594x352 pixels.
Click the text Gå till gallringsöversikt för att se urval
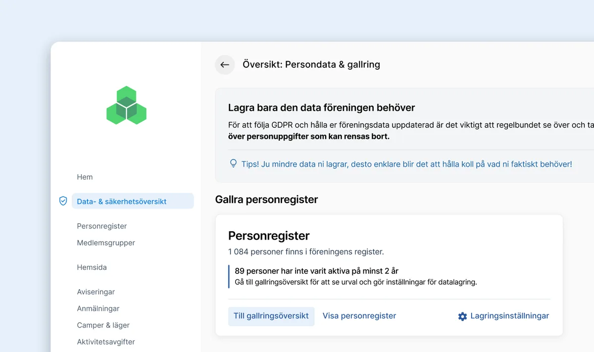[x=355, y=282]
